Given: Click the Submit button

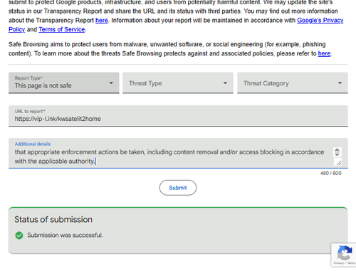Looking at the screenshot, I should click(x=178, y=188).
